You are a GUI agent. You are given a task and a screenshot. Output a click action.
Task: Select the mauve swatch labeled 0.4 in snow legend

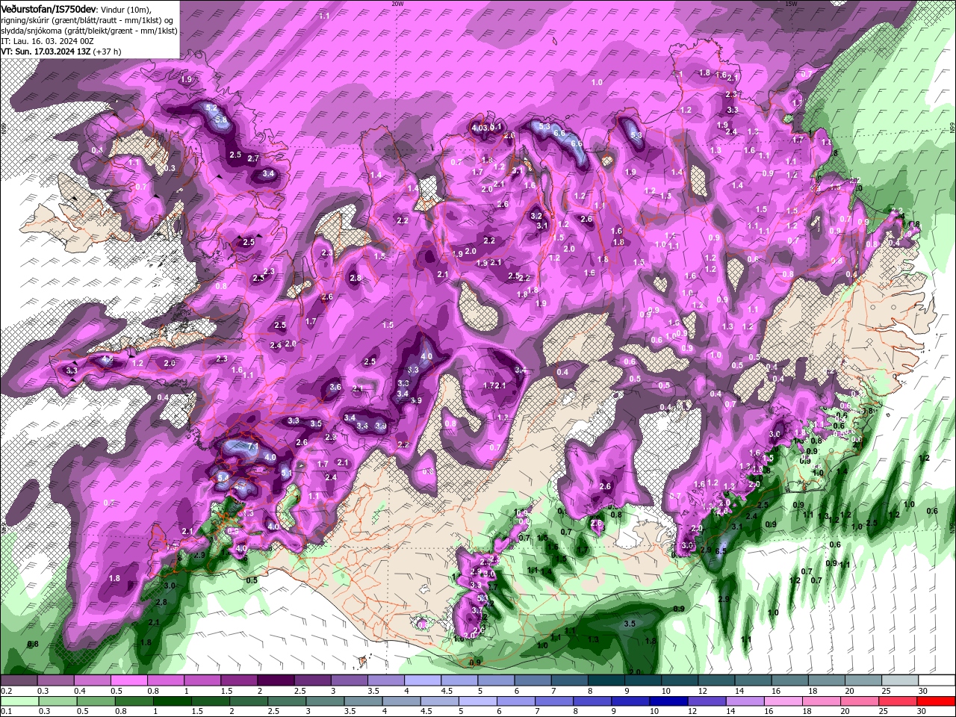point(92,680)
